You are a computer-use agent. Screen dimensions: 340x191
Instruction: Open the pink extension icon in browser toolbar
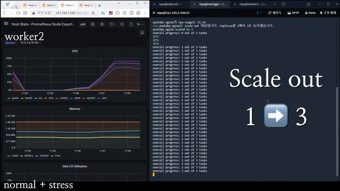pyautogui.click(x=111, y=13)
